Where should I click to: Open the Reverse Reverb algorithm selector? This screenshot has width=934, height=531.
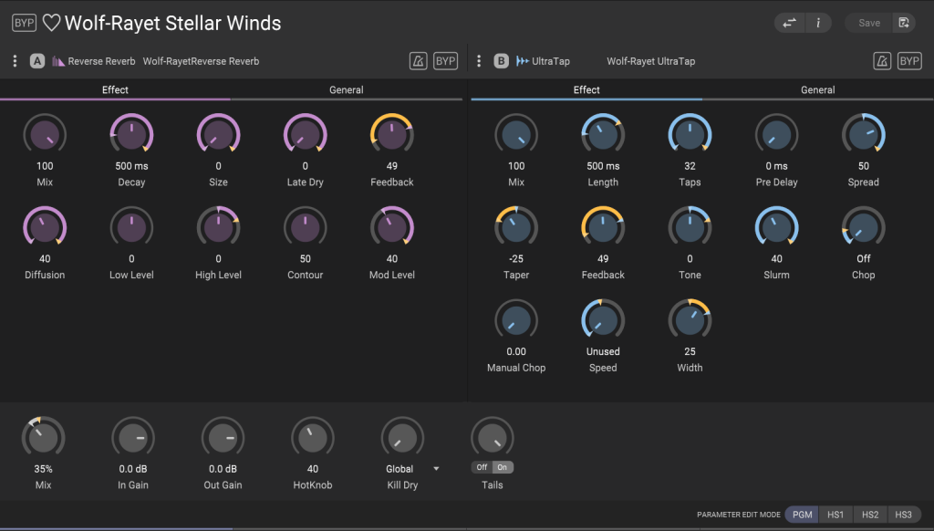pos(94,61)
